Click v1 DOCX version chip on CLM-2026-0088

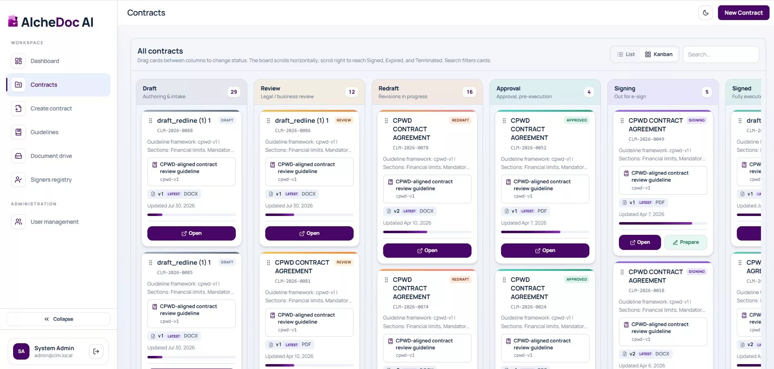[x=174, y=194]
